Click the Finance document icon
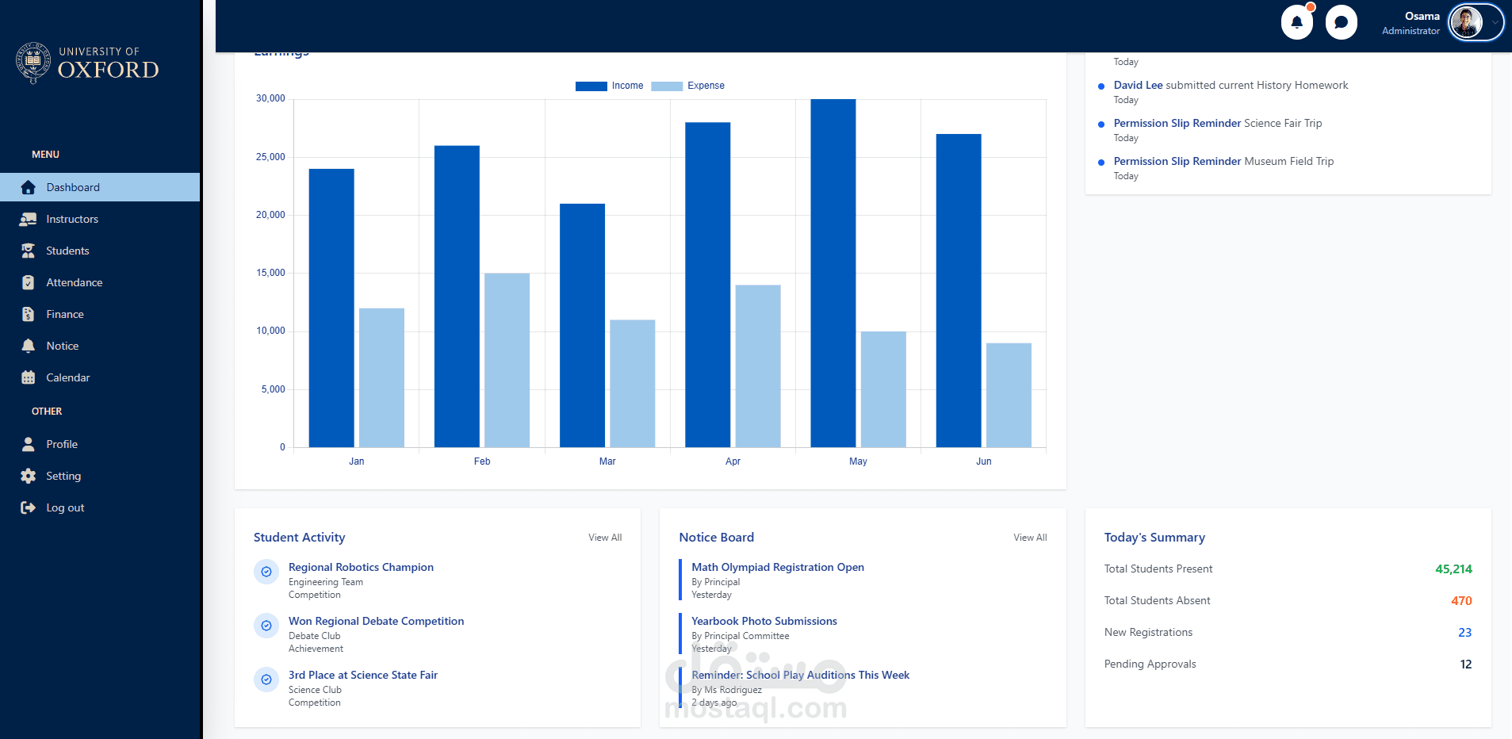Image resolution: width=1512 pixels, height=739 pixels. point(29,314)
